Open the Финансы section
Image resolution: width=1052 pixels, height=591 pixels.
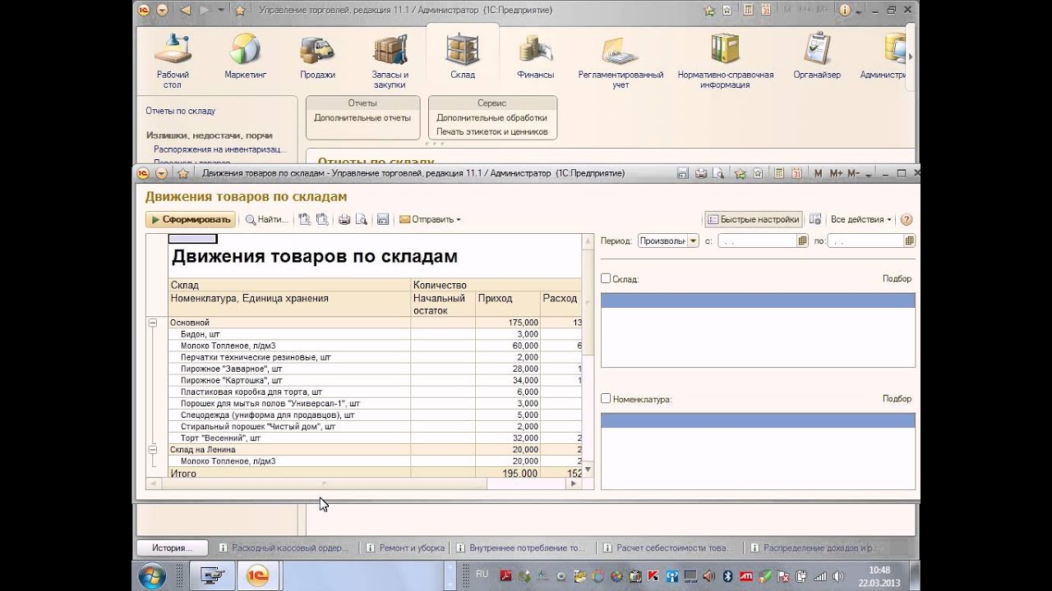point(535,57)
